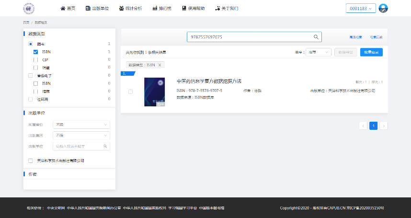
Task: Uncheck the ISBN checkbox under 图书
Action: [35, 52]
